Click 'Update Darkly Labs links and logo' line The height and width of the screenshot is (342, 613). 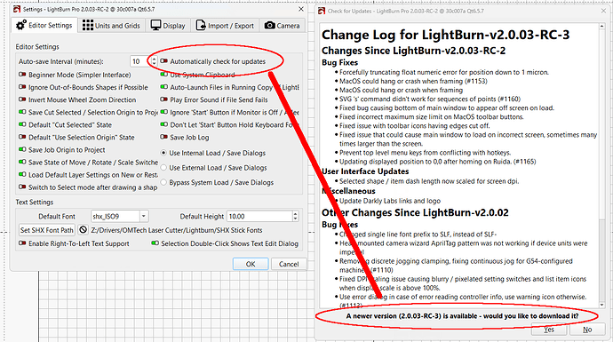pos(390,201)
